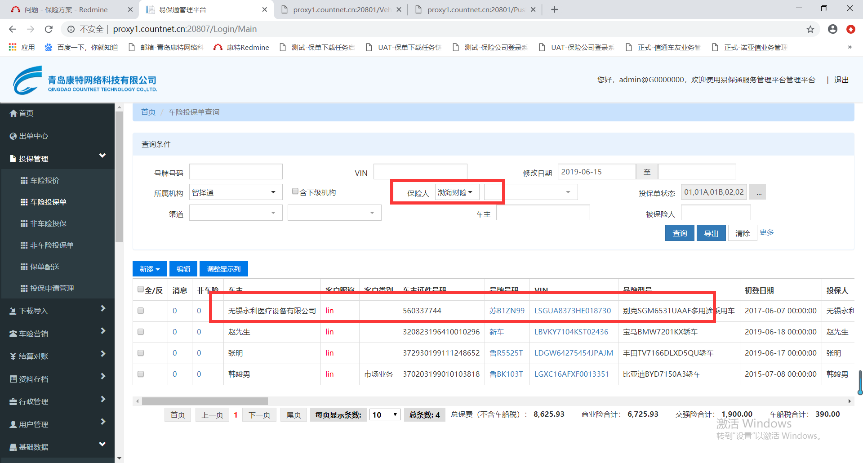
Task: Select 车险报价 in the sidebar menu
Action: (x=44, y=180)
